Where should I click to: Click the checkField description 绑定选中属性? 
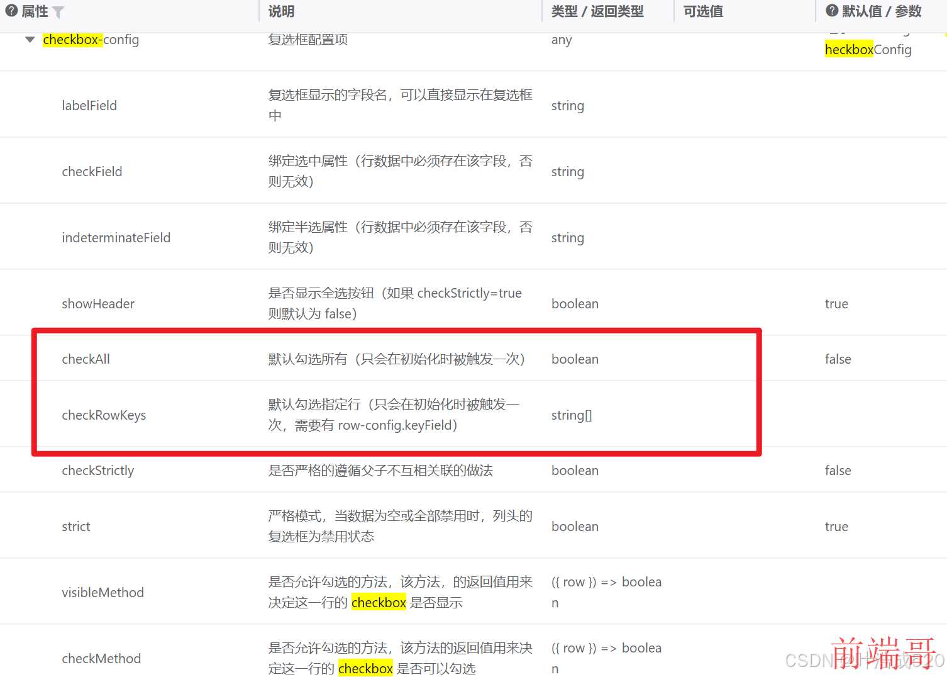[x=401, y=171]
